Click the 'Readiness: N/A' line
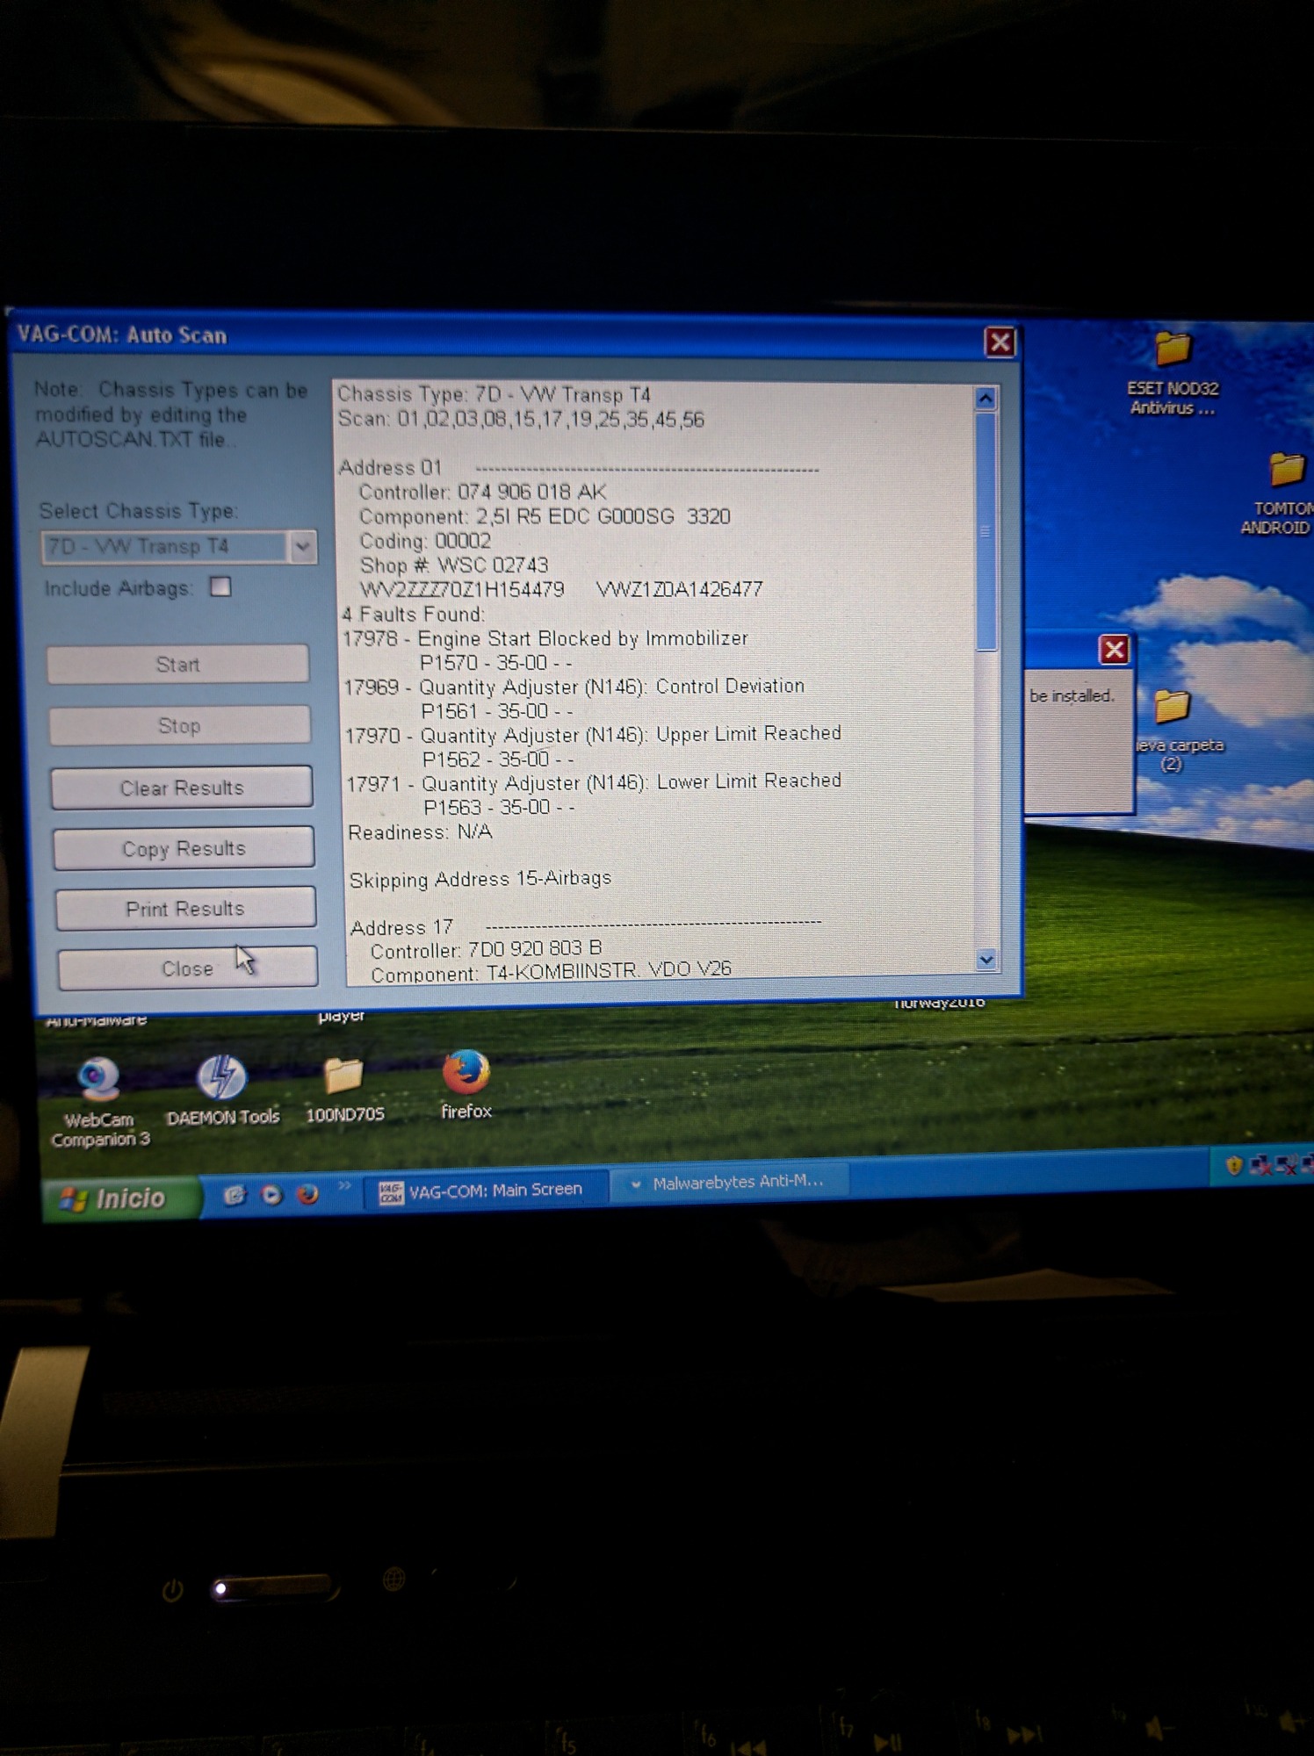Screen dimensions: 1314x1756 420,831
